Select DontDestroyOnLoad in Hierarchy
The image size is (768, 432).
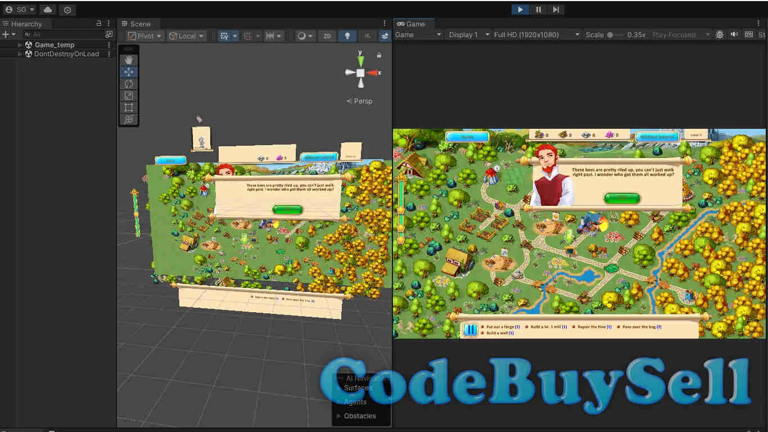coord(66,54)
